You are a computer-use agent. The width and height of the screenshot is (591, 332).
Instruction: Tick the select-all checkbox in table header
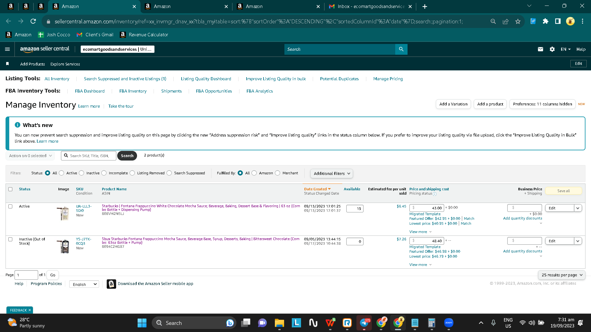(10, 189)
